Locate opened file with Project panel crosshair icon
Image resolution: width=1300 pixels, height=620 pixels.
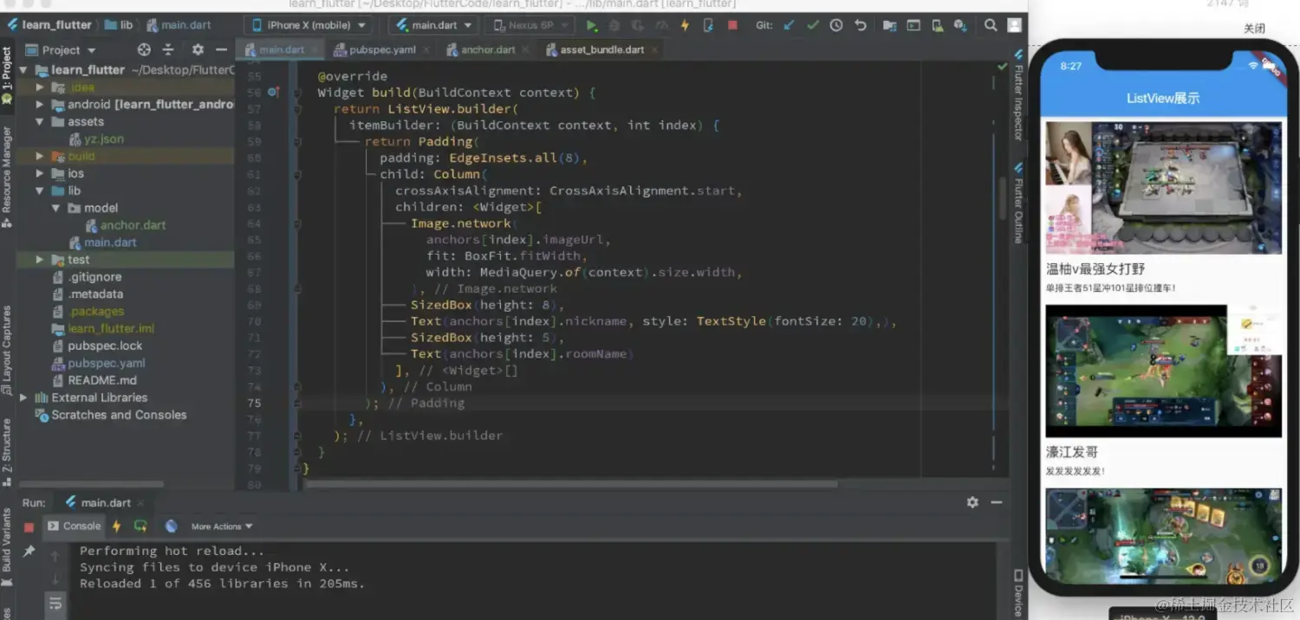[x=144, y=50]
